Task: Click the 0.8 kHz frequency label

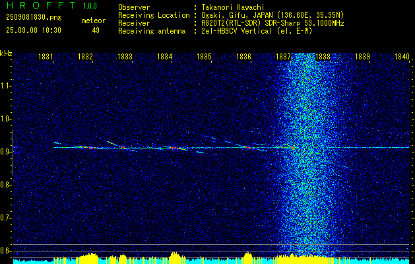Action: (5, 185)
